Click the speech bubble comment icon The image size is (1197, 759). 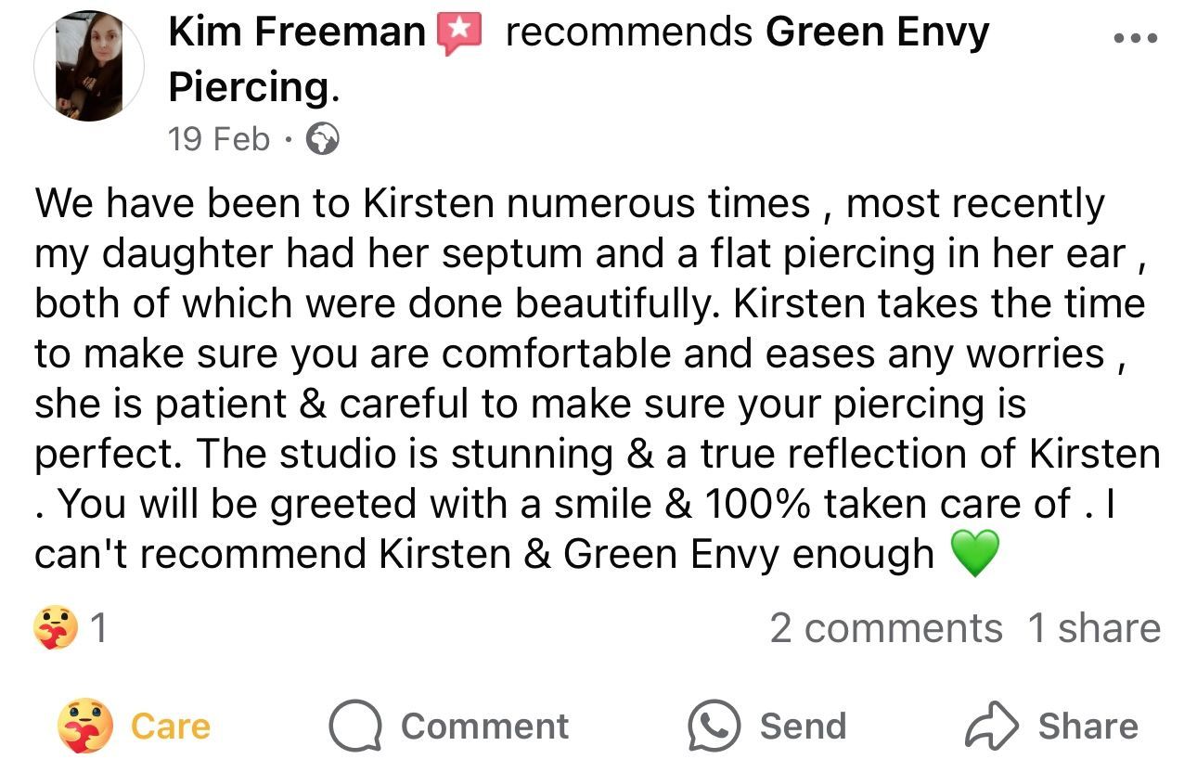(355, 726)
